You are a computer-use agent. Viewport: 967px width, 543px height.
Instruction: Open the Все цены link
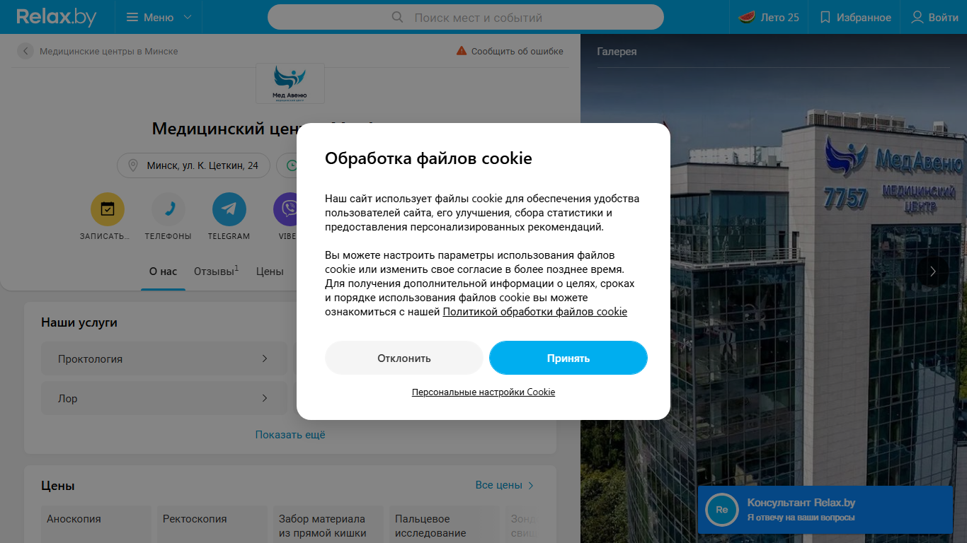(x=505, y=485)
